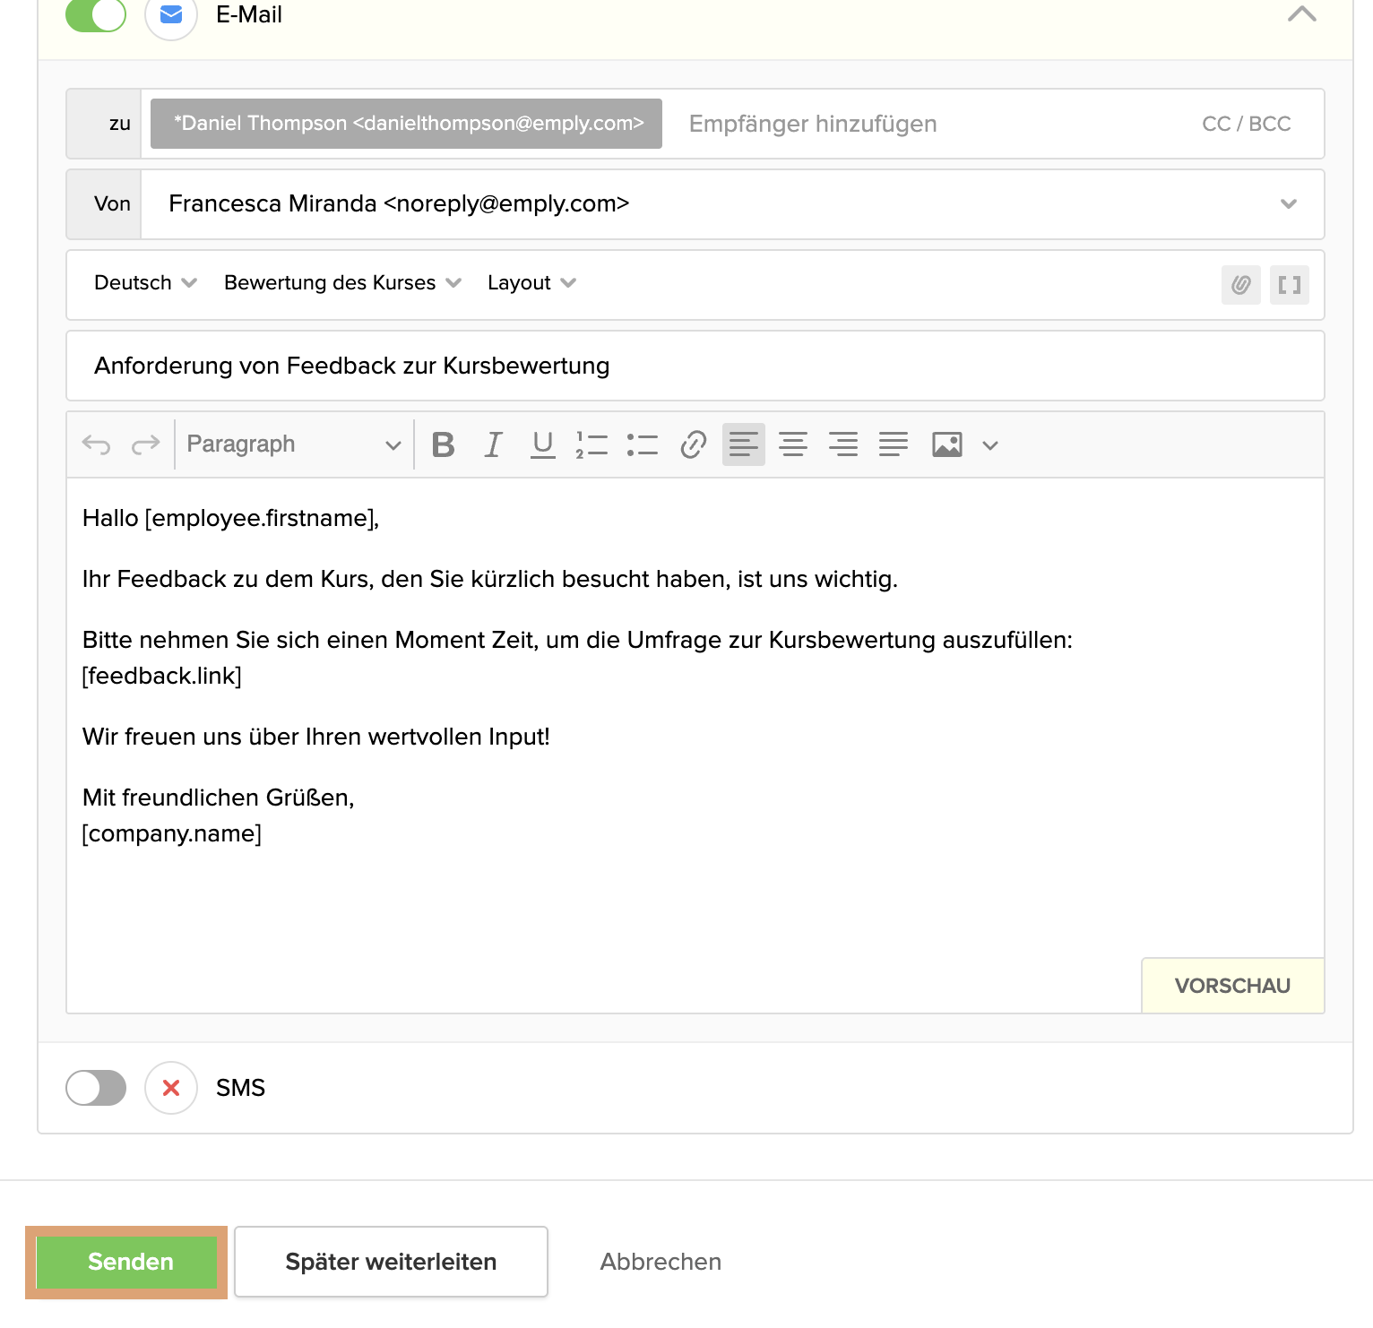
Task: Apply italic formatting in editor
Action: 493,444
